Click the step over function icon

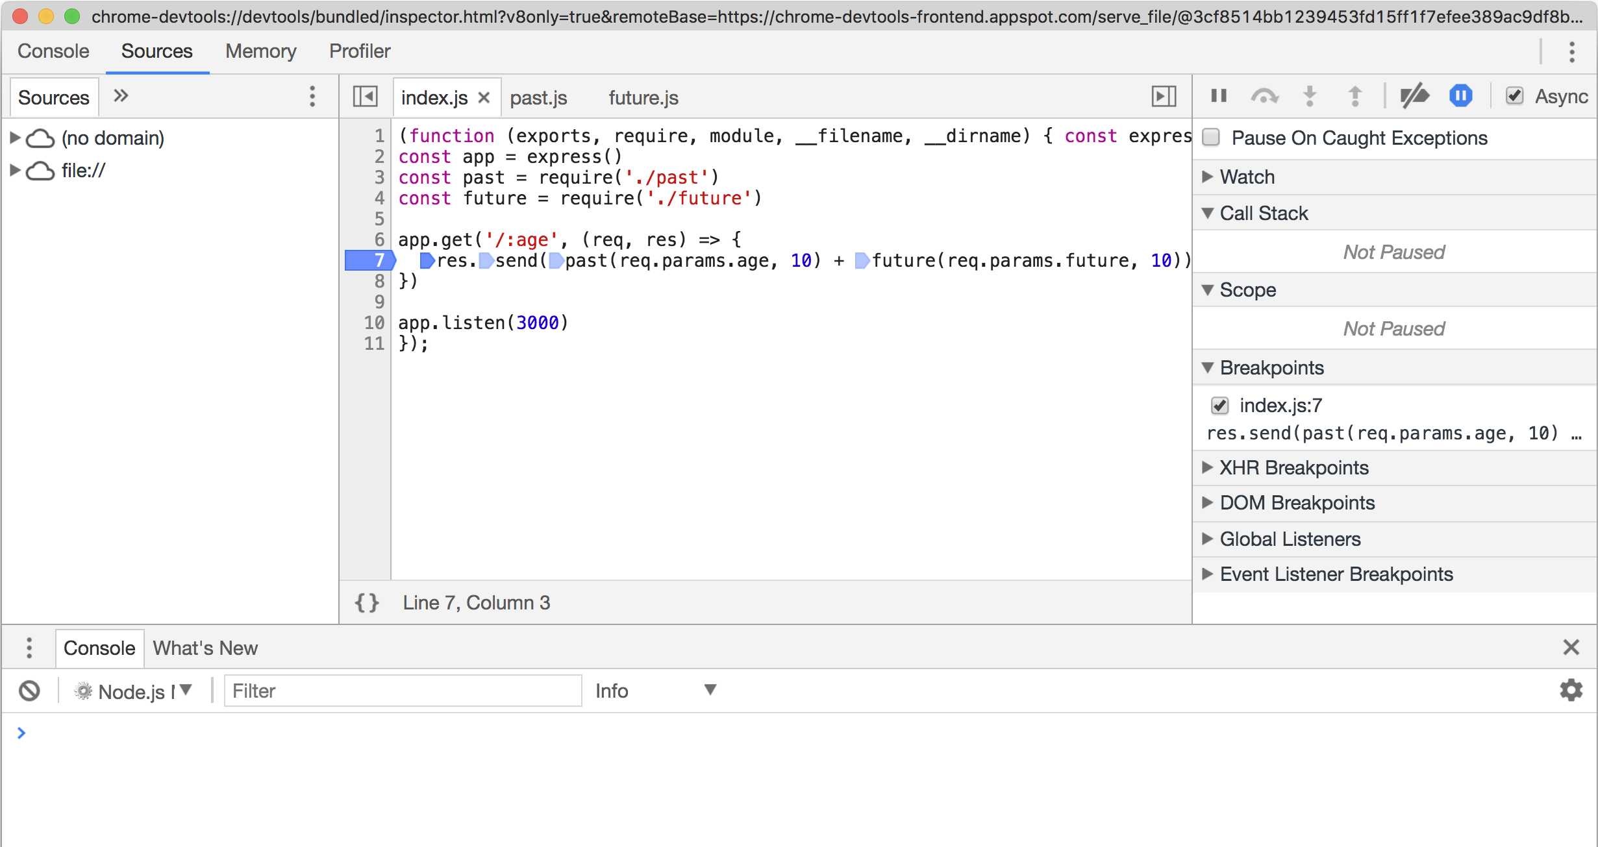pyautogui.click(x=1264, y=96)
